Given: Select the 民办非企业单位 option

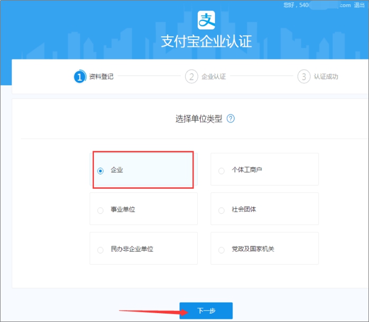Looking at the screenshot, I should [x=101, y=250].
